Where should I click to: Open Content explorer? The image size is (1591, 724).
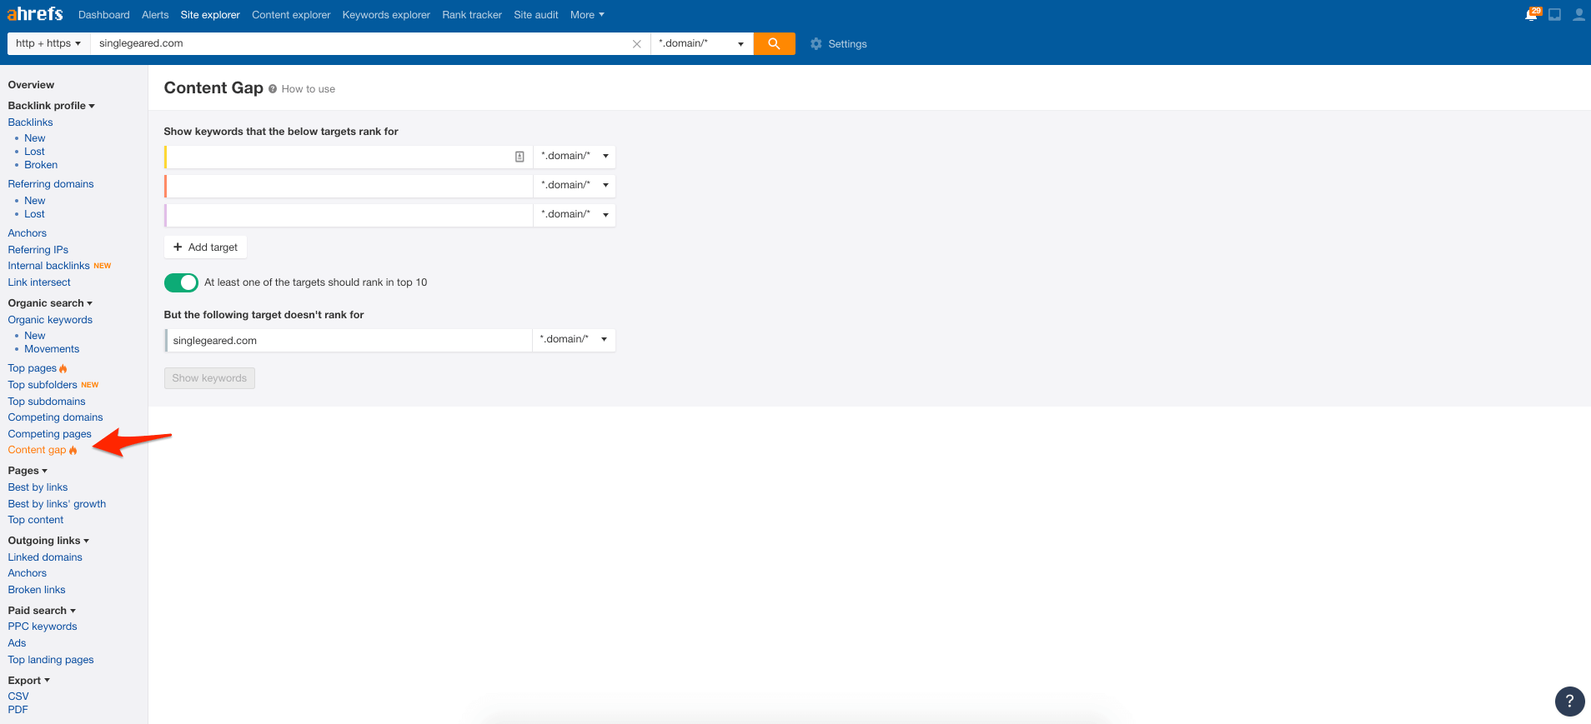(x=291, y=15)
